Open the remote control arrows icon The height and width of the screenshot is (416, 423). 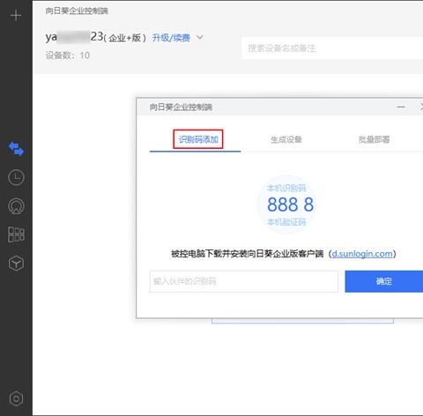coord(16,149)
